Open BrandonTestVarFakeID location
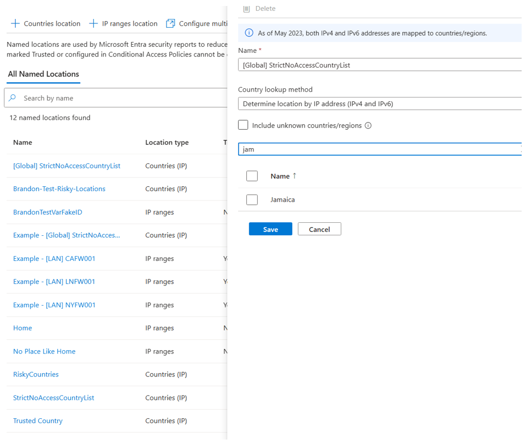This screenshot has height=445, width=526. click(47, 212)
